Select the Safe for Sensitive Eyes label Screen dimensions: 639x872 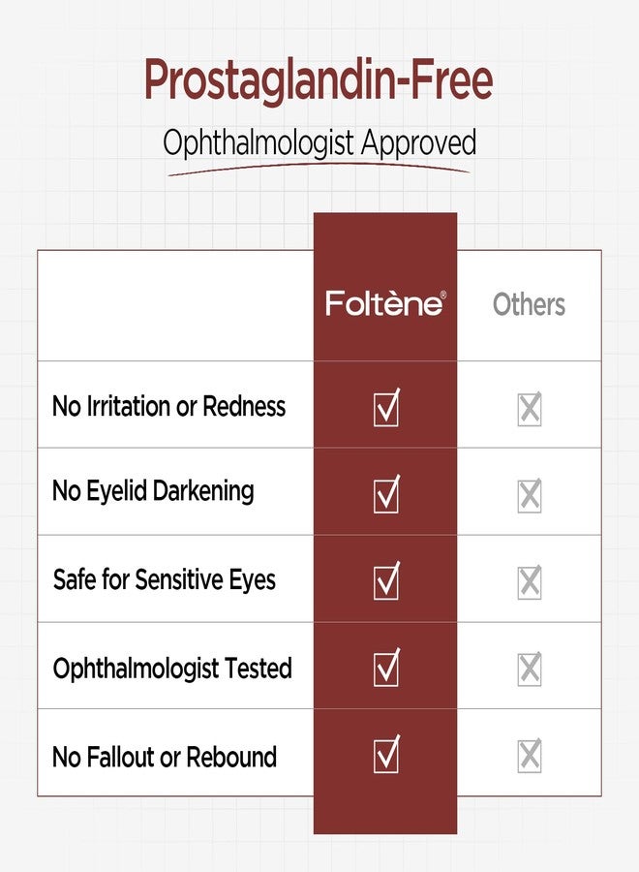(x=165, y=579)
